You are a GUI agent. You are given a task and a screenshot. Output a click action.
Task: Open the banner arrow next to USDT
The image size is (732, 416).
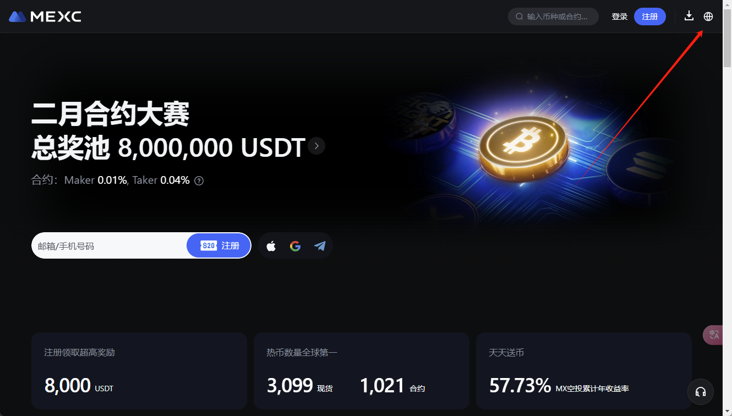[316, 146]
